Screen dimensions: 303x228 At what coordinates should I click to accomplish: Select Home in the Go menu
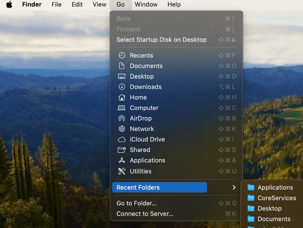point(176,97)
